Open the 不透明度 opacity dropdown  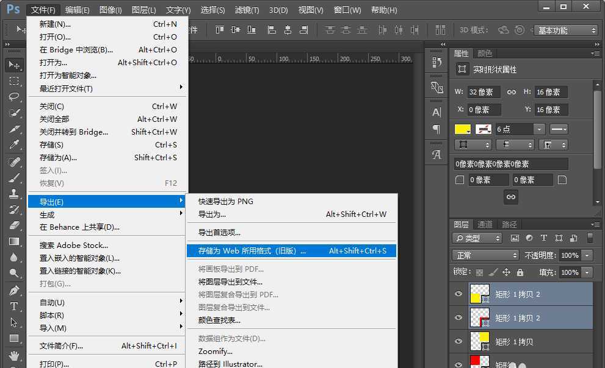587,255
